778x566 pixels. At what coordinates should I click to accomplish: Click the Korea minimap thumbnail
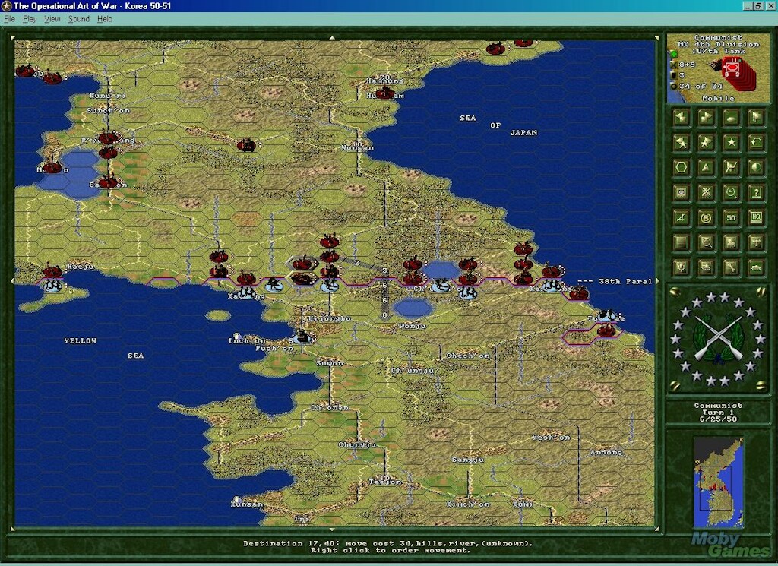coord(718,482)
